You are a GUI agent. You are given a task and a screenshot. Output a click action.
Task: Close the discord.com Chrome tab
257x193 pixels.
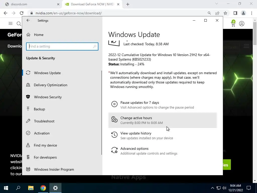(58, 5)
